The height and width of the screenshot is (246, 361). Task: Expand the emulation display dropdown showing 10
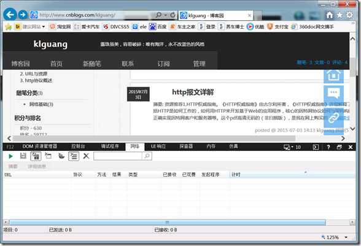point(292,147)
